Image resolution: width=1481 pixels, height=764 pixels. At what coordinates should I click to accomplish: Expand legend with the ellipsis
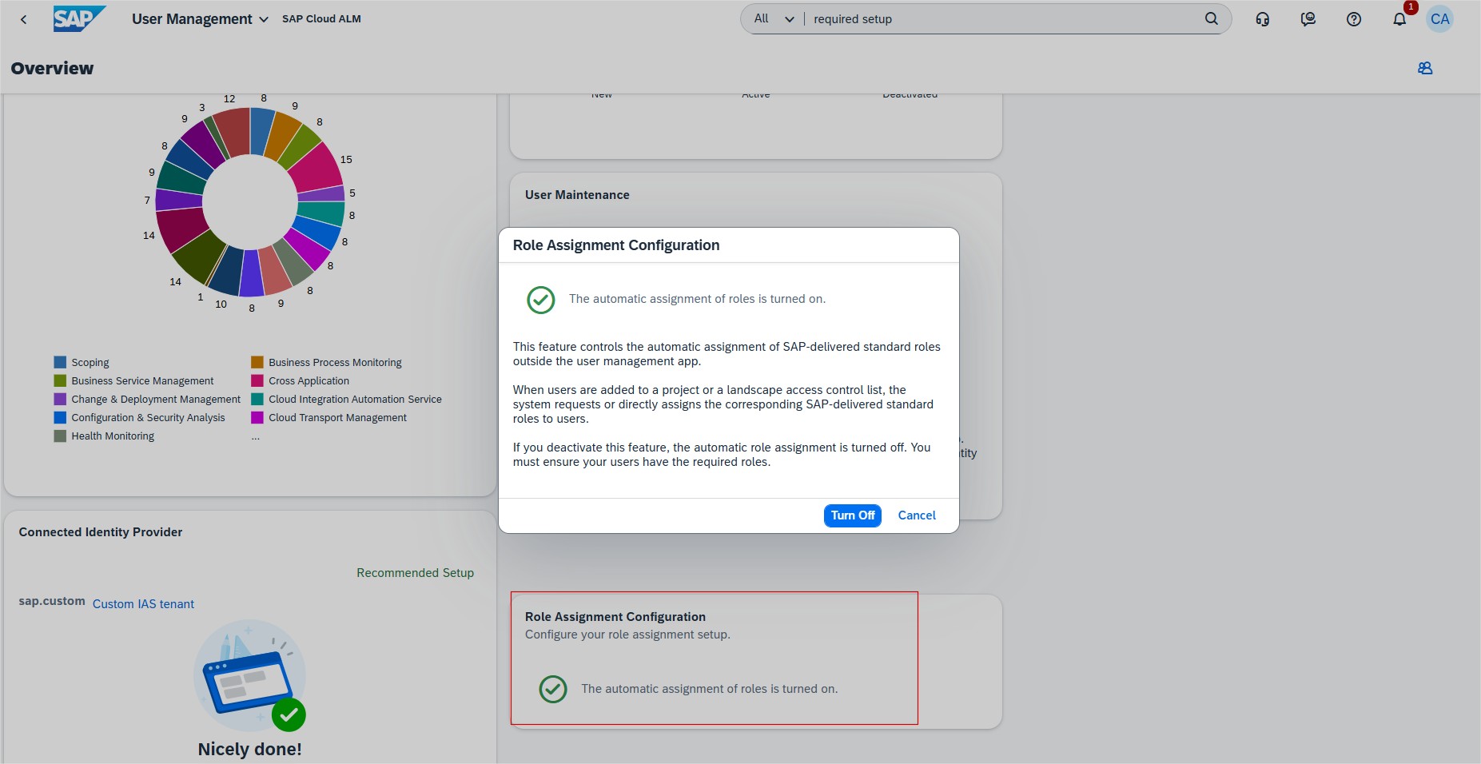[x=256, y=436]
